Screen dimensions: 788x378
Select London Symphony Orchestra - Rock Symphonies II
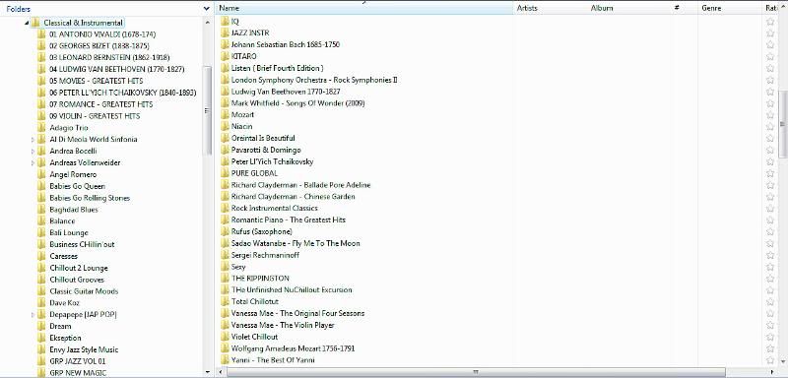pyautogui.click(x=314, y=80)
